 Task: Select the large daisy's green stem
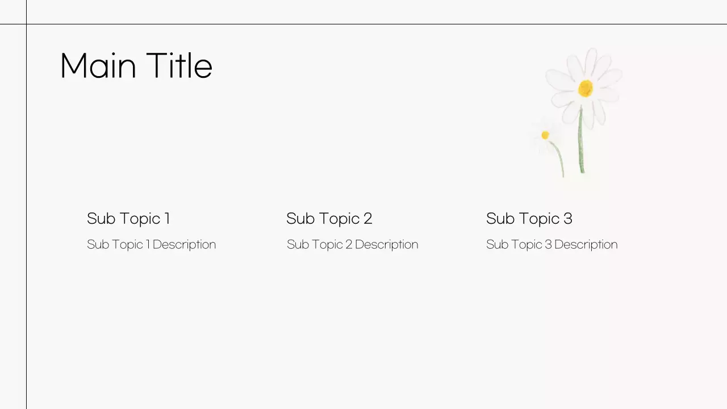(581, 142)
